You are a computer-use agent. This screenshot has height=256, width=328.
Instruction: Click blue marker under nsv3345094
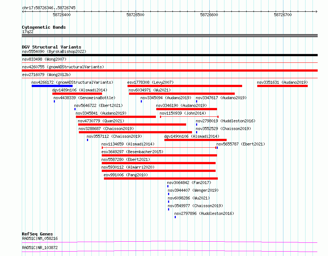pos(142,101)
